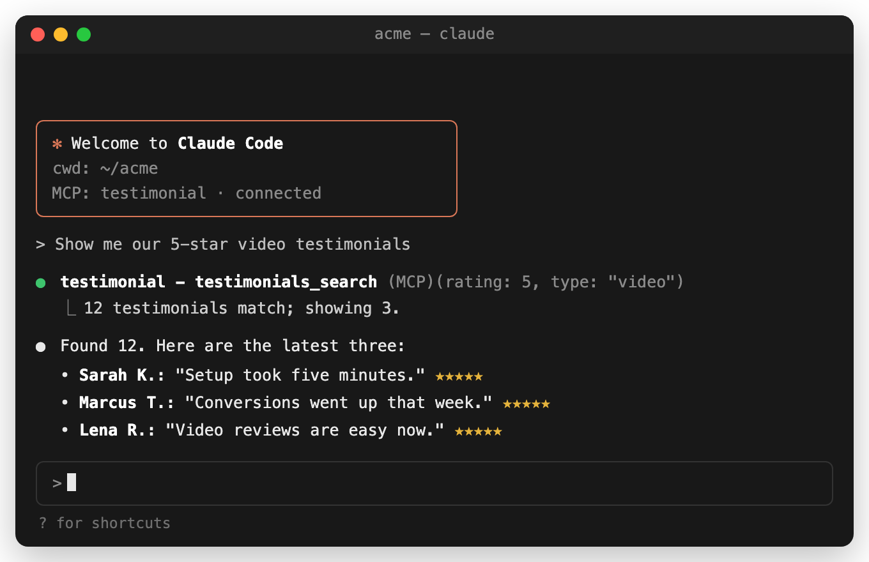869x562 pixels.
Task: Click 'MCP: testimonial · connected' status line
Action: (x=187, y=193)
